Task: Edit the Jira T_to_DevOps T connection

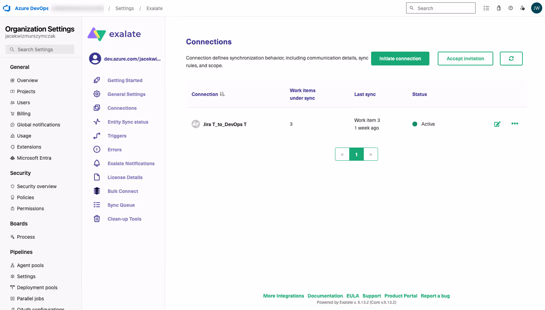Action: (x=497, y=124)
